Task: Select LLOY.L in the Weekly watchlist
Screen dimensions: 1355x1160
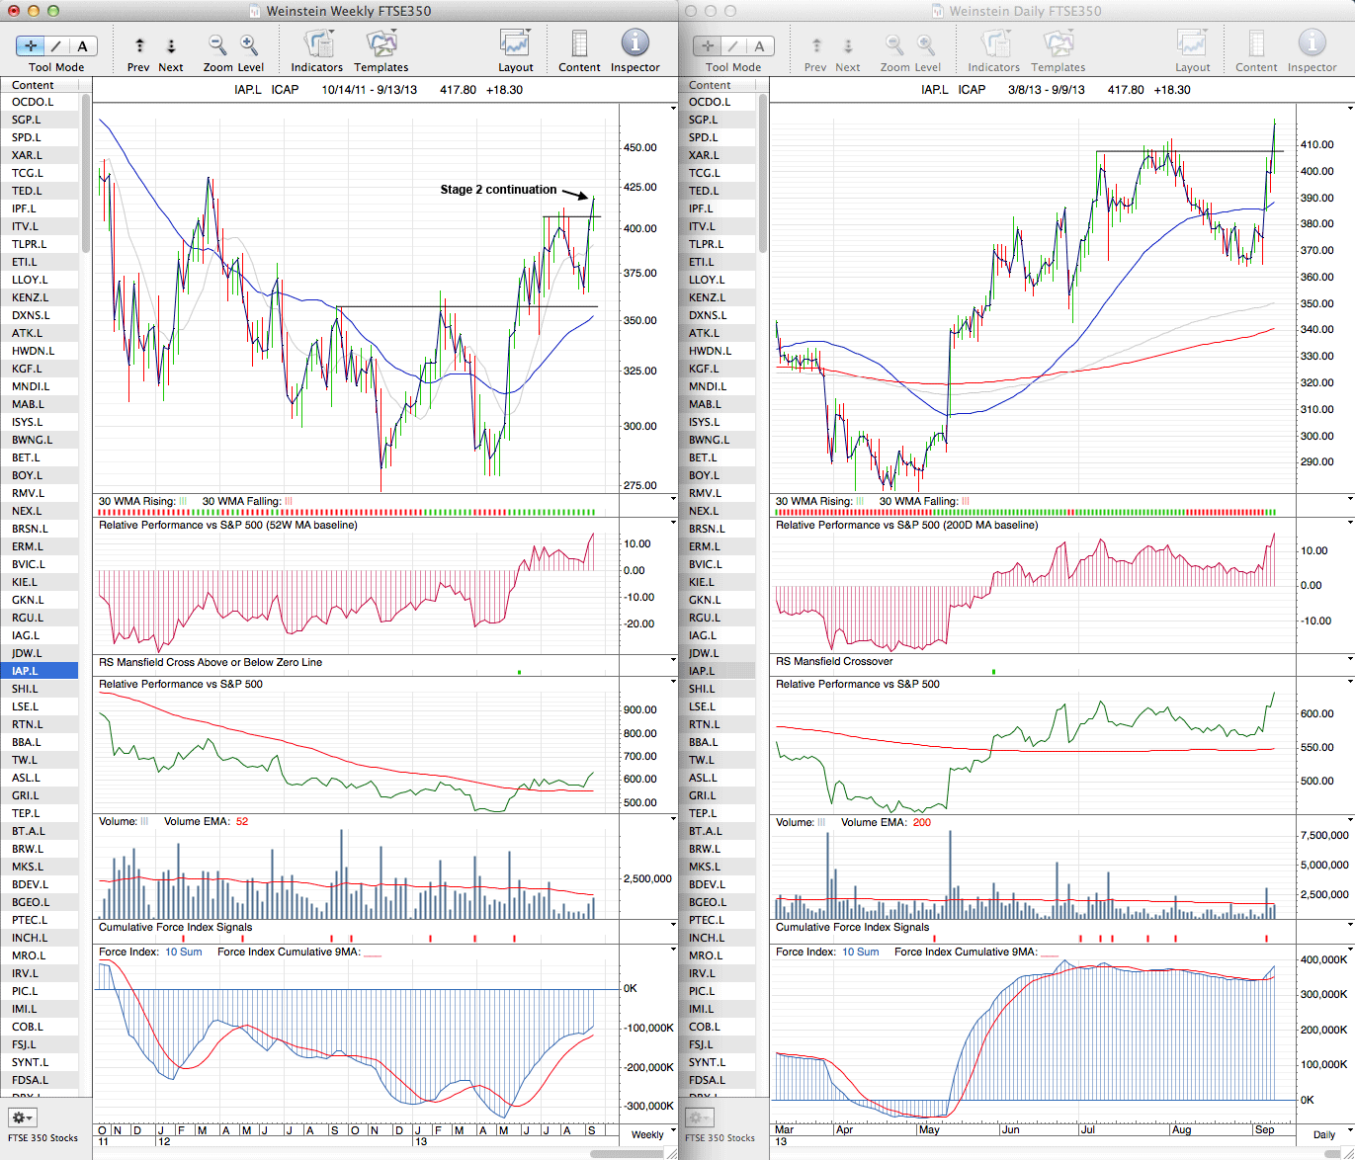Action: [x=30, y=280]
